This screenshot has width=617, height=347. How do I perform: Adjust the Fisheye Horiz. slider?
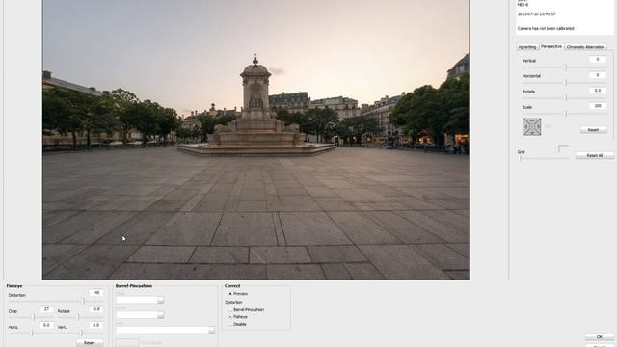pyautogui.click(x=32, y=333)
